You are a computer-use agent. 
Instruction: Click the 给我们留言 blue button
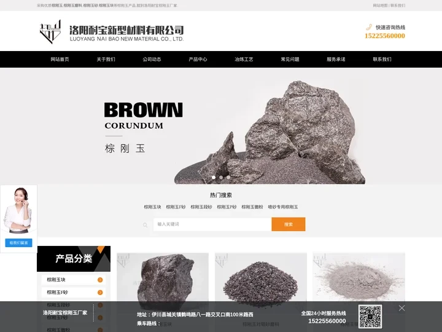pyautogui.click(x=18, y=243)
